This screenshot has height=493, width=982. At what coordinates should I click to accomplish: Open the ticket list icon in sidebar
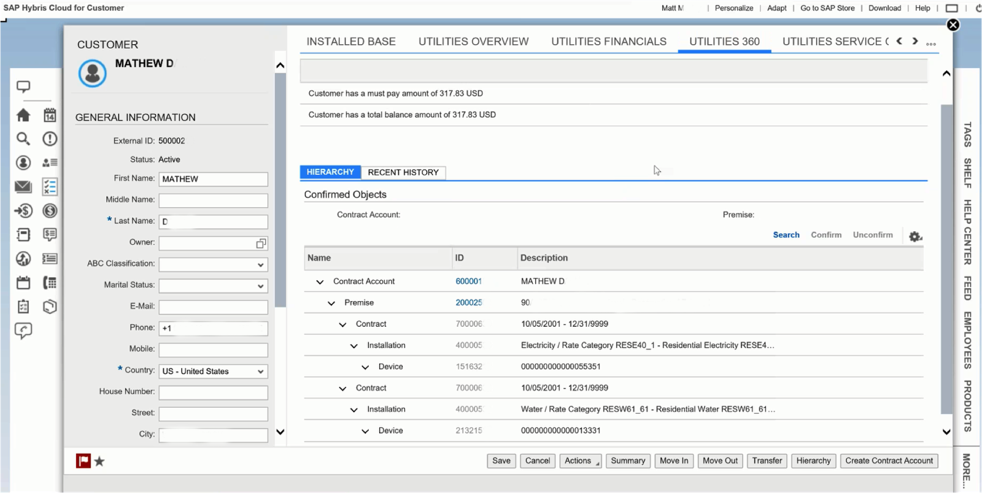50,259
